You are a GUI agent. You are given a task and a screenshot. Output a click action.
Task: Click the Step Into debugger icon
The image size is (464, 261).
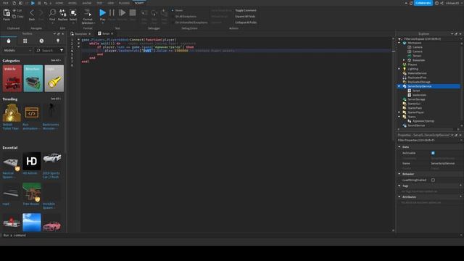(x=144, y=13)
